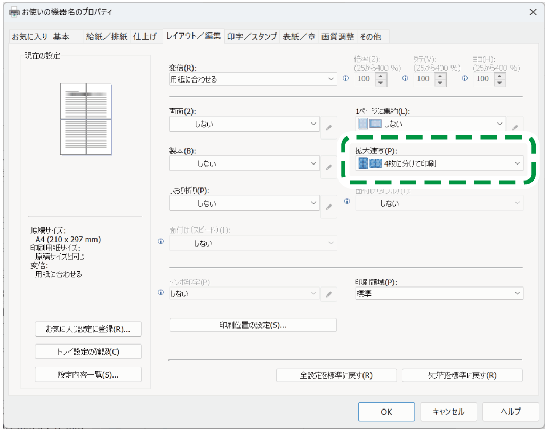
Task: Click info icon beside 面付け(スピード) setting
Action: 161,241
